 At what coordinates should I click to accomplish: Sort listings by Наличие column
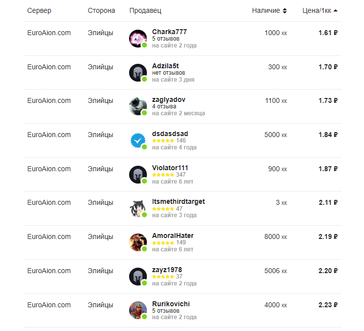[x=269, y=11]
